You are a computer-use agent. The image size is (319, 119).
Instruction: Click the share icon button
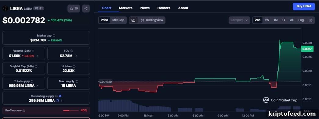pyautogui.click(x=86, y=9)
